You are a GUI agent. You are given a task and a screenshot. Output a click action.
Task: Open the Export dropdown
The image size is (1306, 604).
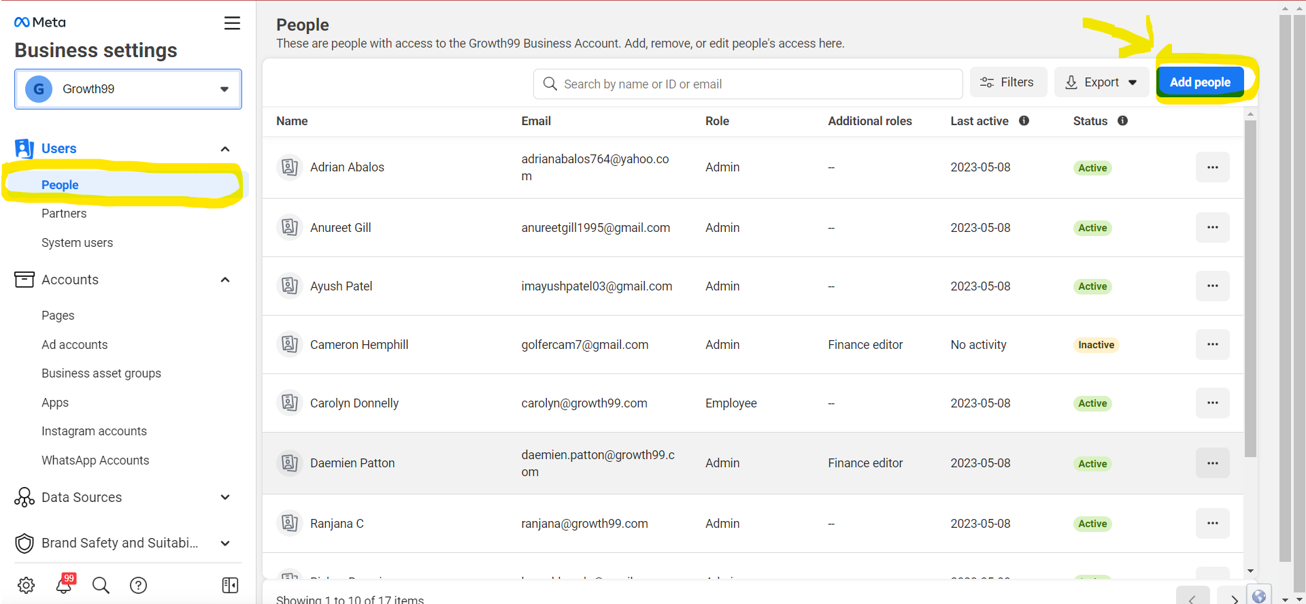[1101, 82]
